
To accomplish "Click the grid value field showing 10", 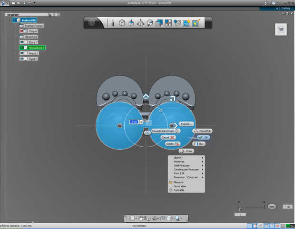I will click(288, 207).
